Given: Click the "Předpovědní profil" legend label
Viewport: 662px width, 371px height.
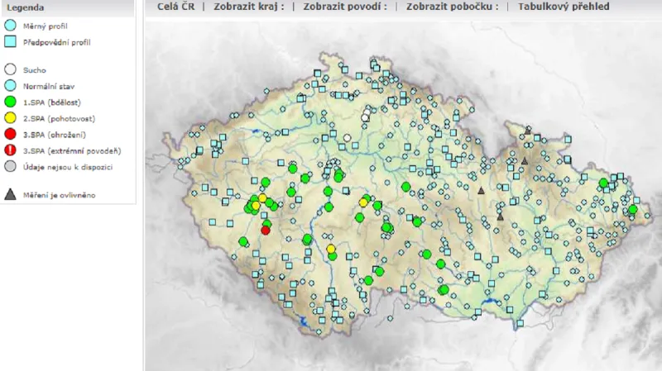Looking at the screenshot, I should coord(57,42).
